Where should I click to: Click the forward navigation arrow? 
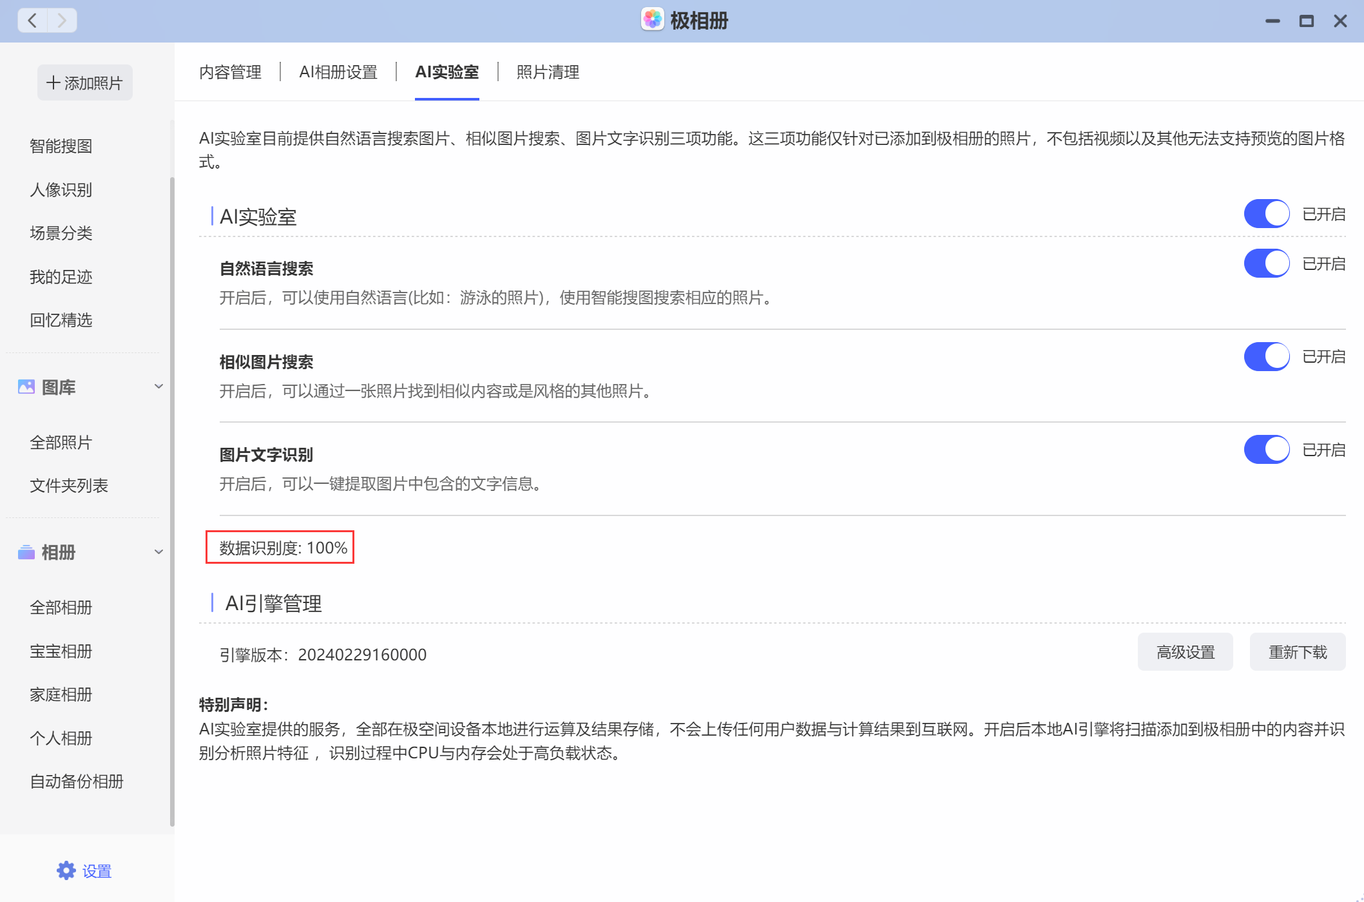tap(62, 21)
